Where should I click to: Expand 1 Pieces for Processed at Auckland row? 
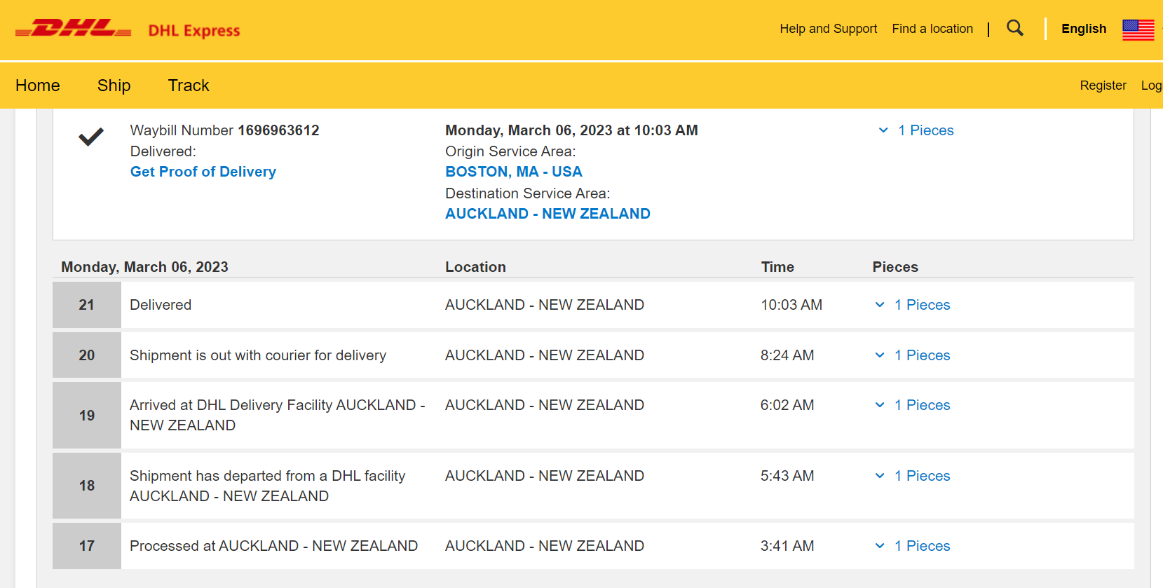point(913,546)
